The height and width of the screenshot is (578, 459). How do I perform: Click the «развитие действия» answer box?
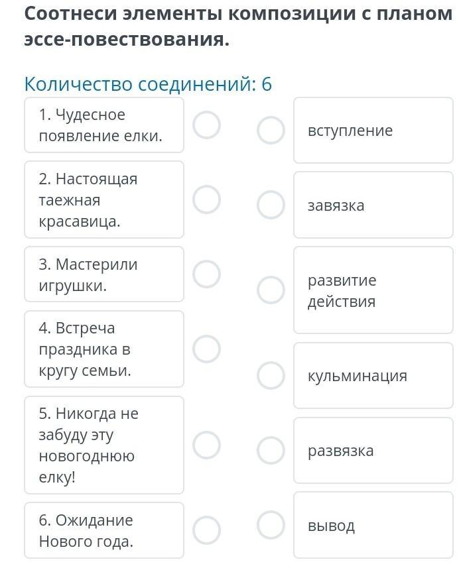pos(373,290)
